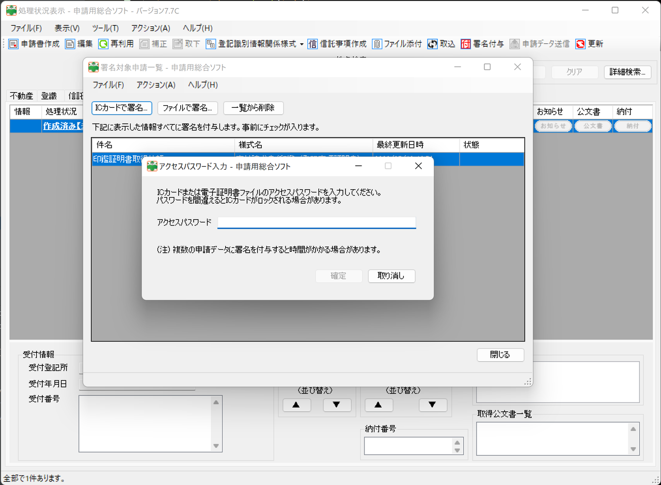Viewport: 661px width, 485px height.
Task: Open the アクション(A) menu of the main window
Action: click(150, 28)
